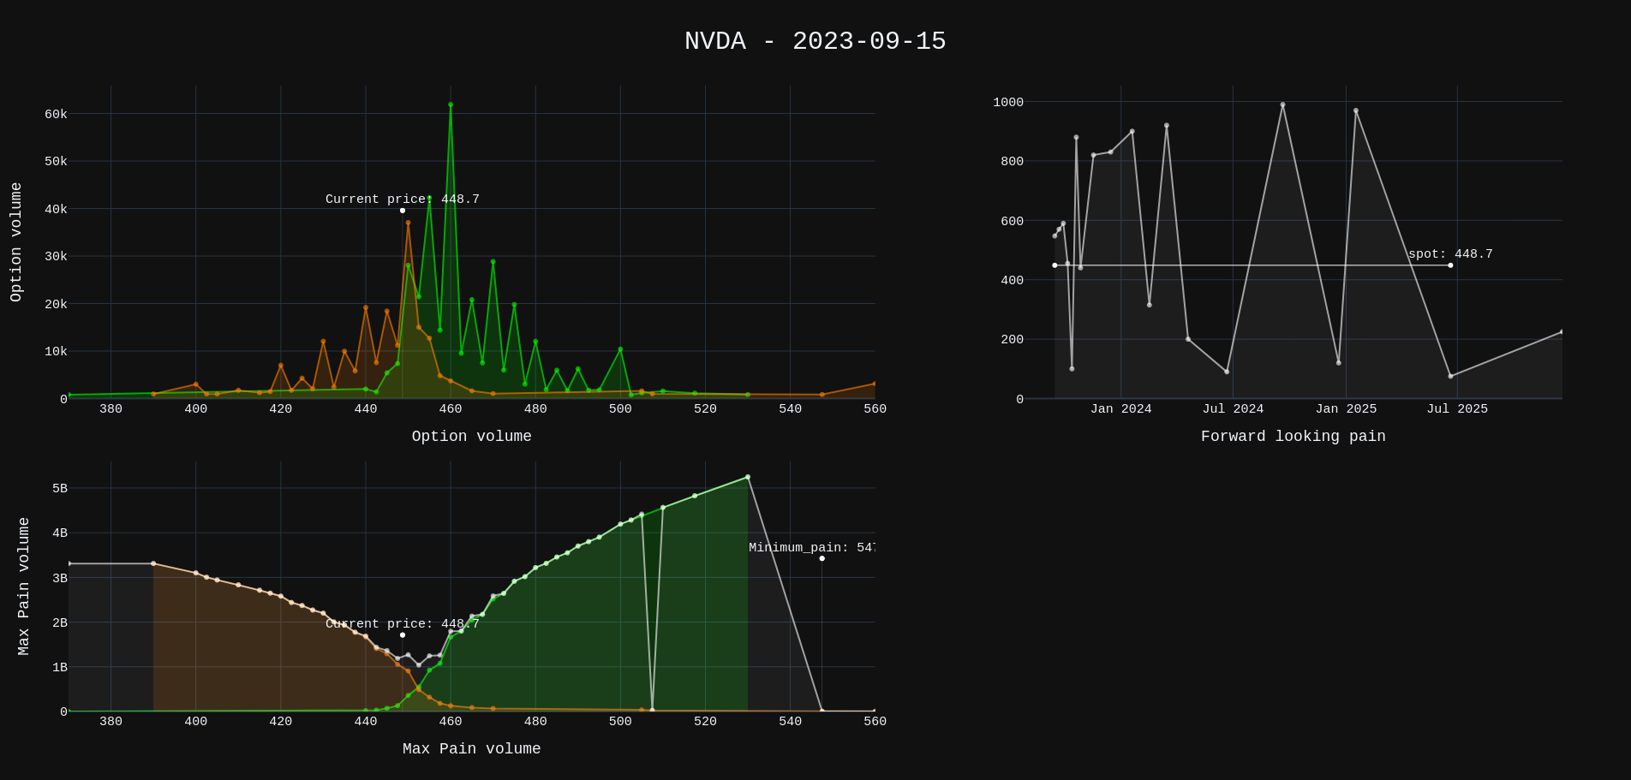Screen dimensions: 1631x780
Task: Click the '420' tick label under the Max Pain chart
Action: pos(280,721)
